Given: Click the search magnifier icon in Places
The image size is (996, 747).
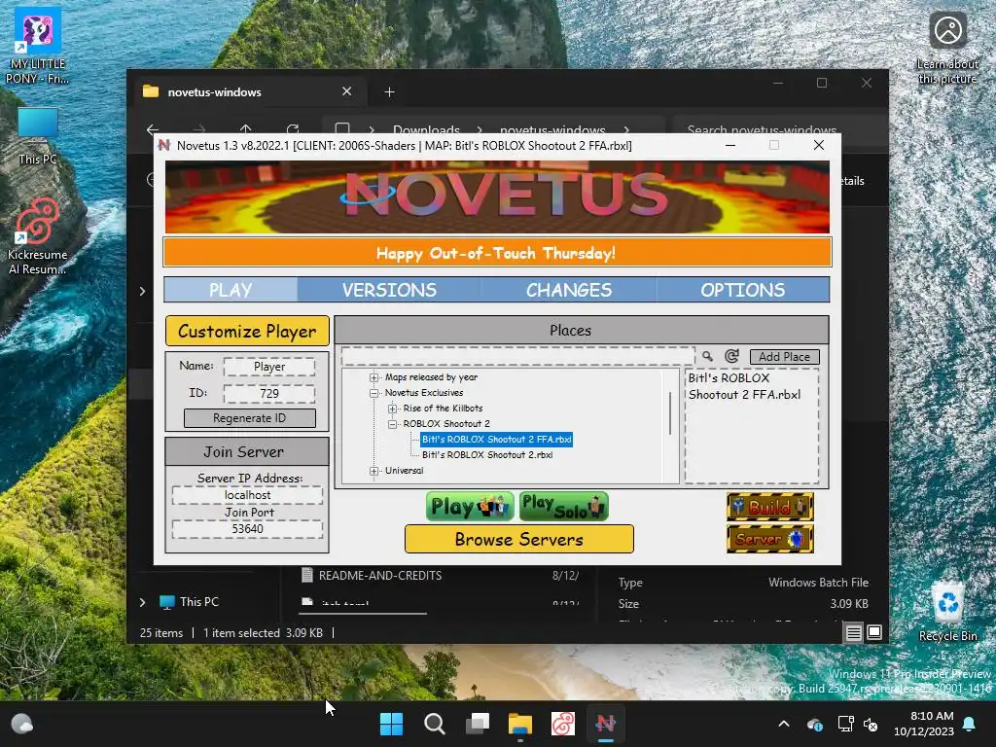Looking at the screenshot, I should coord(708,356).
